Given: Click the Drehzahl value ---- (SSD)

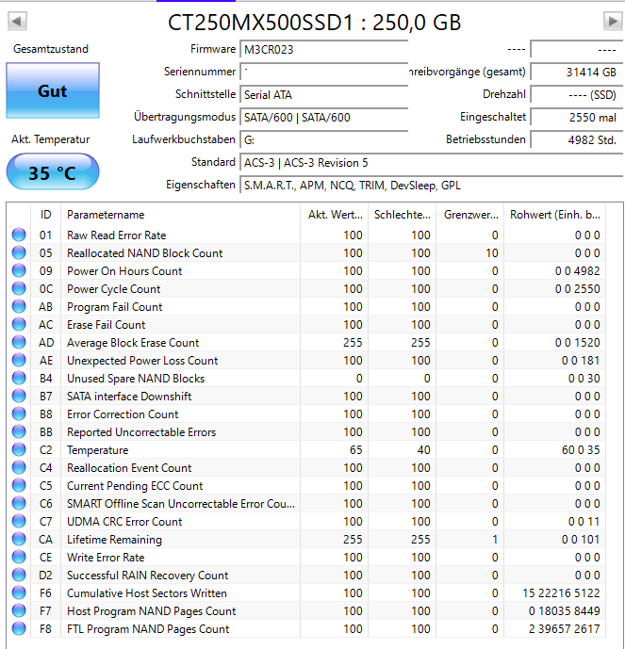Looking at the screenshot, I should coord(577,95).
